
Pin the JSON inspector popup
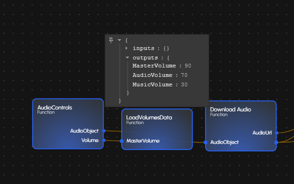(111, 40)
